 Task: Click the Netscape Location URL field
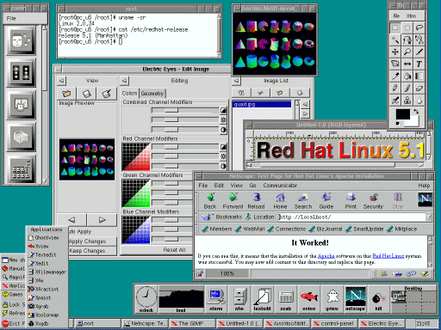(x=352, y=217)
